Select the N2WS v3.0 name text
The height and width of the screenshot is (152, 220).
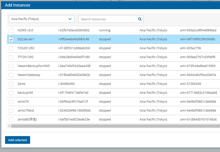pyautogui.click(x=25, y=30)
